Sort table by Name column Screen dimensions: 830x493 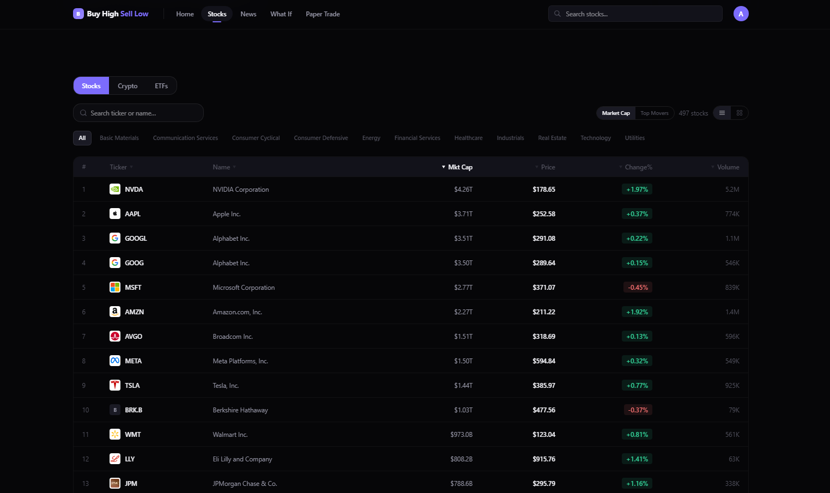(x=224, y=167)
